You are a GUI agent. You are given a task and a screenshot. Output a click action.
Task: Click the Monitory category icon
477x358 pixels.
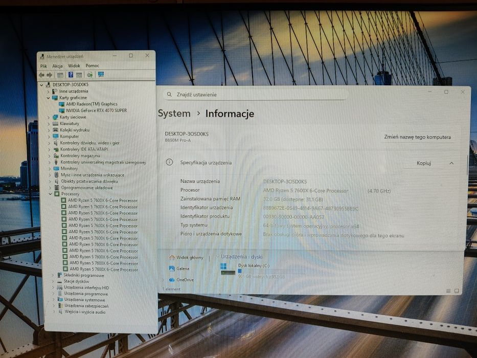click(56, 168)
